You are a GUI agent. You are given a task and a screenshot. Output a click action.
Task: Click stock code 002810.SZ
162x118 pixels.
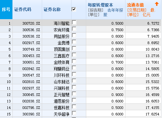(x=31, y=82)
